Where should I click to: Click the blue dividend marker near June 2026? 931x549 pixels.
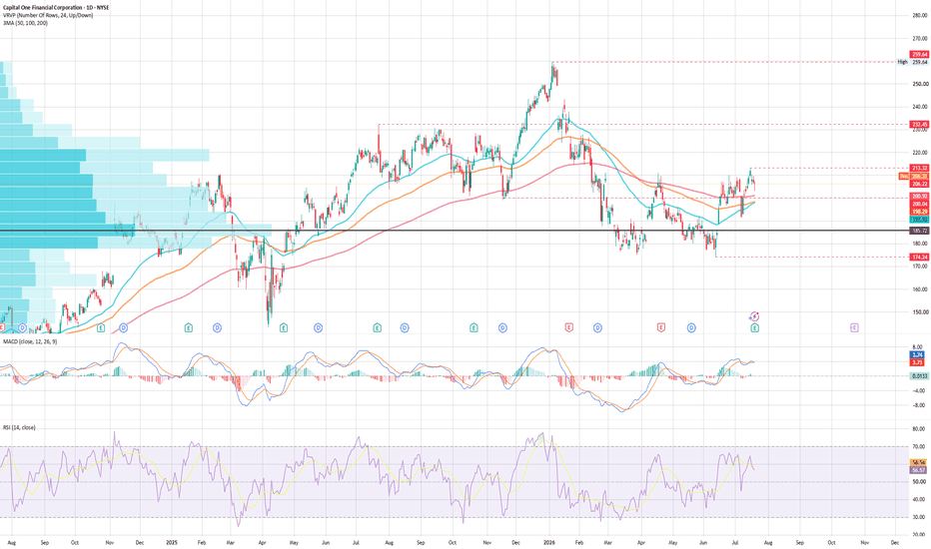tap(691, 327)
